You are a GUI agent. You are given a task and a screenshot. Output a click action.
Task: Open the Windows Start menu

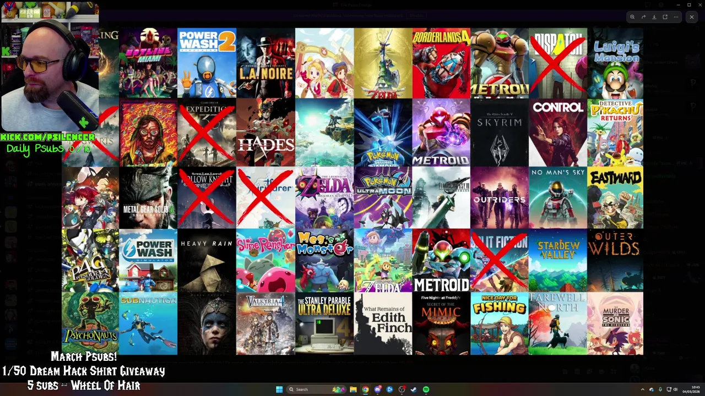tap(279, 389)
